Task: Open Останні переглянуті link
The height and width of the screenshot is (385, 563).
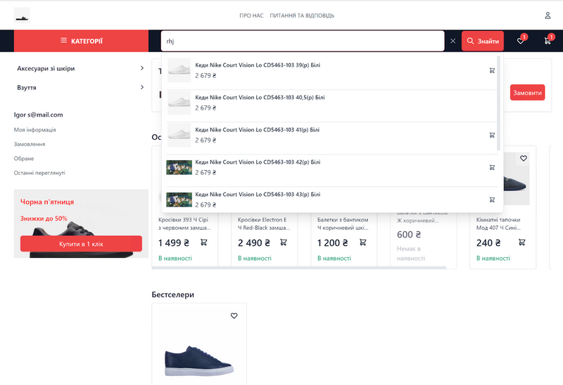Action: (x=39, y=173)
